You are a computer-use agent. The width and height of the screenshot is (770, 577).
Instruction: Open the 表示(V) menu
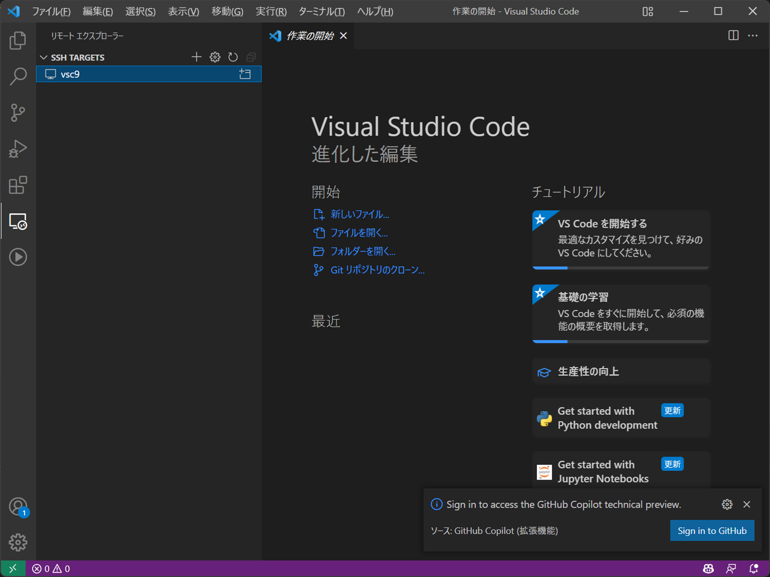click(x=183, y=11)
